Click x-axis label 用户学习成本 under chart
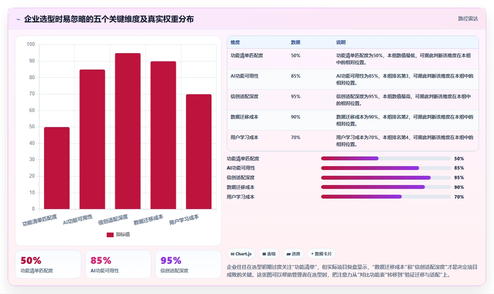The image size is (494, 294). click(184, 220)
